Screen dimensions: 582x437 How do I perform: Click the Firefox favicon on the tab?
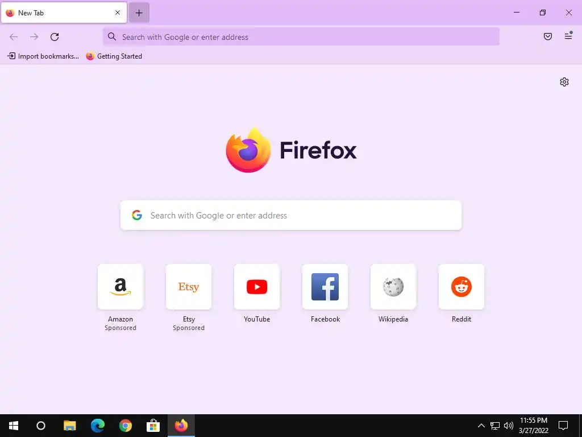coord(10,13)
